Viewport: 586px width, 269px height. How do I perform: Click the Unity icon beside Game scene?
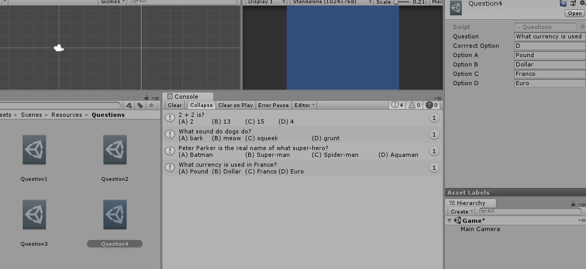coord(457,221)
